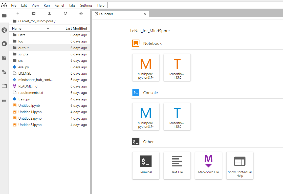Select the log folder
This screenshot has height=194, width=283.
tap(50, 41)
